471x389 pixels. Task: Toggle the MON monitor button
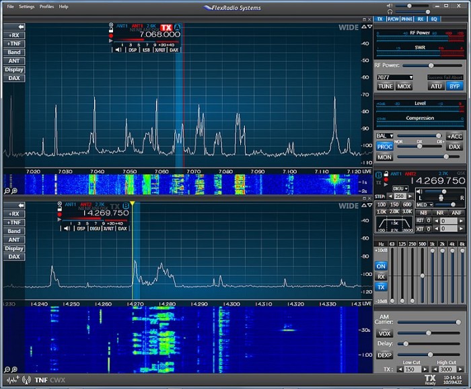pos(384,157)
